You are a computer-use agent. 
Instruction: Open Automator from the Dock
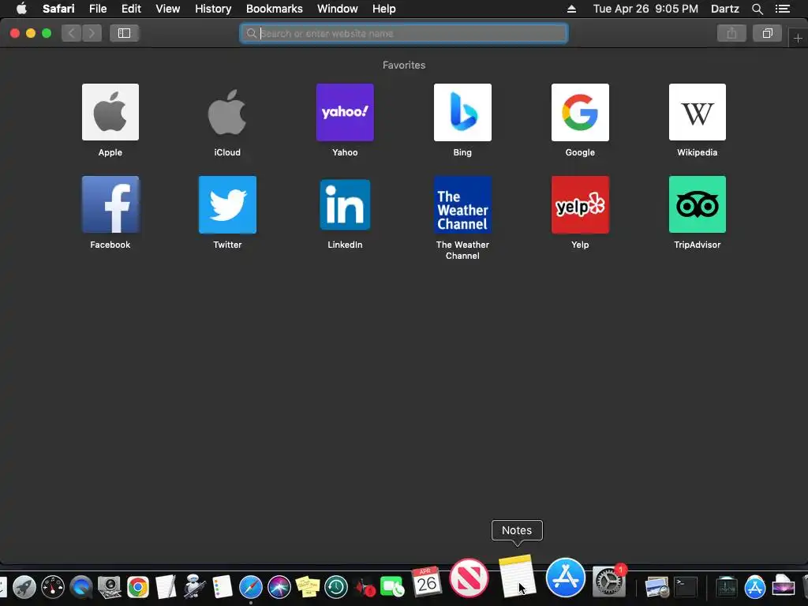coord(194,586)
